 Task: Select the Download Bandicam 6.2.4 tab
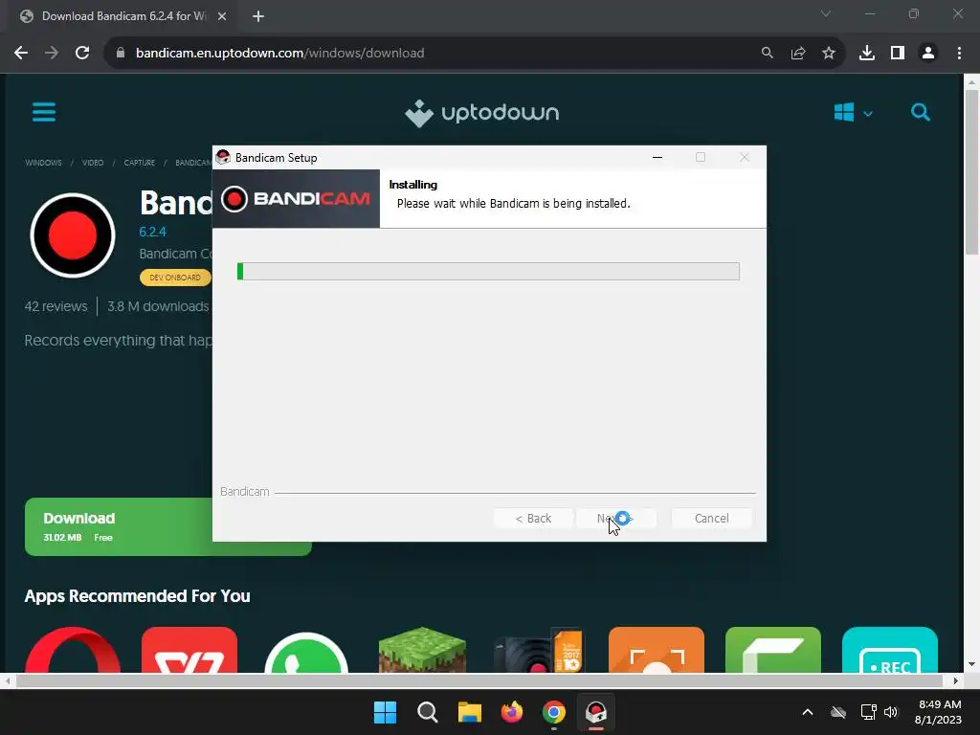(123, 16)
